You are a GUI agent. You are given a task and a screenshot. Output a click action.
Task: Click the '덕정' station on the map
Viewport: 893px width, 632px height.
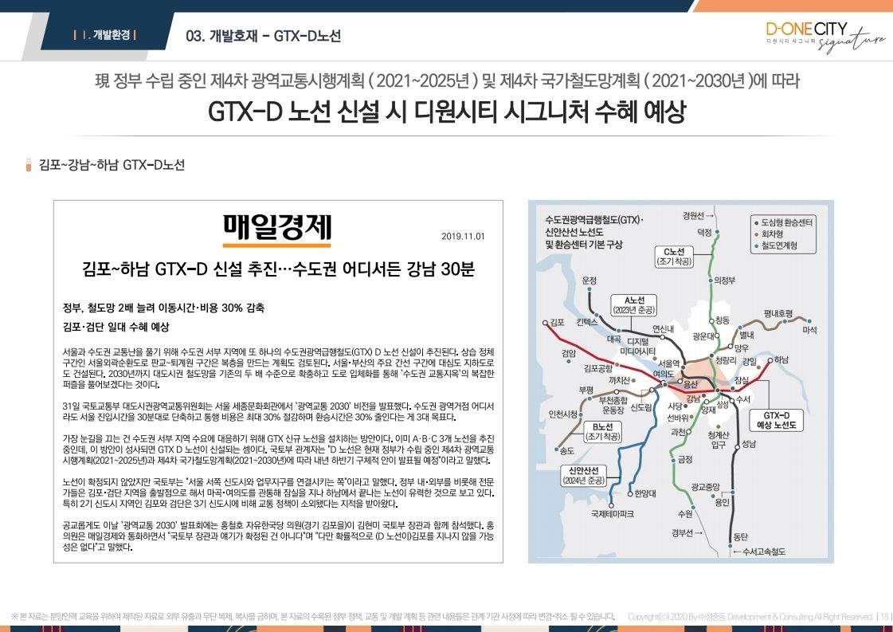tap(704, 233)
